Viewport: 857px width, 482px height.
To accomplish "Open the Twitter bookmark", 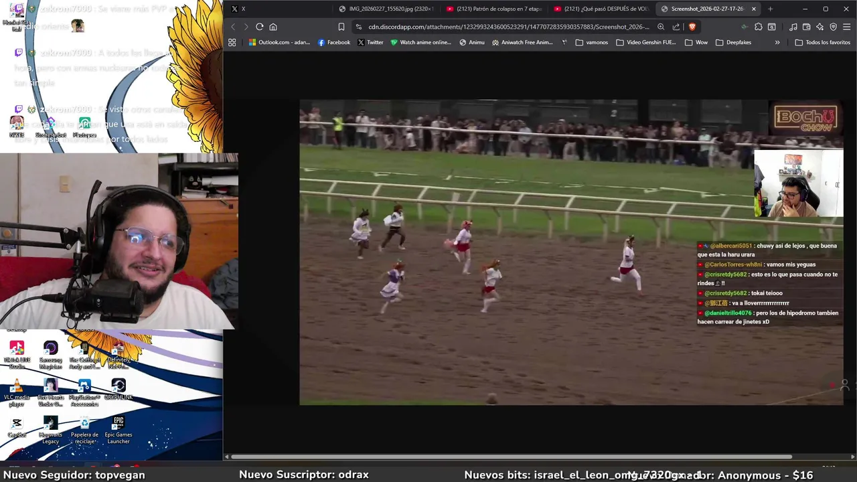I will pyautogui.click(x=370, y=42).
